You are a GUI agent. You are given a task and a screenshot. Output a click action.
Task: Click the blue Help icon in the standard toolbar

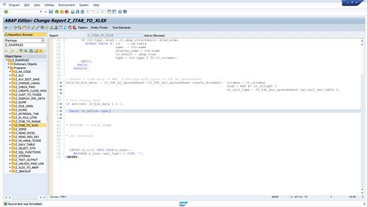(x=120, y=11)
